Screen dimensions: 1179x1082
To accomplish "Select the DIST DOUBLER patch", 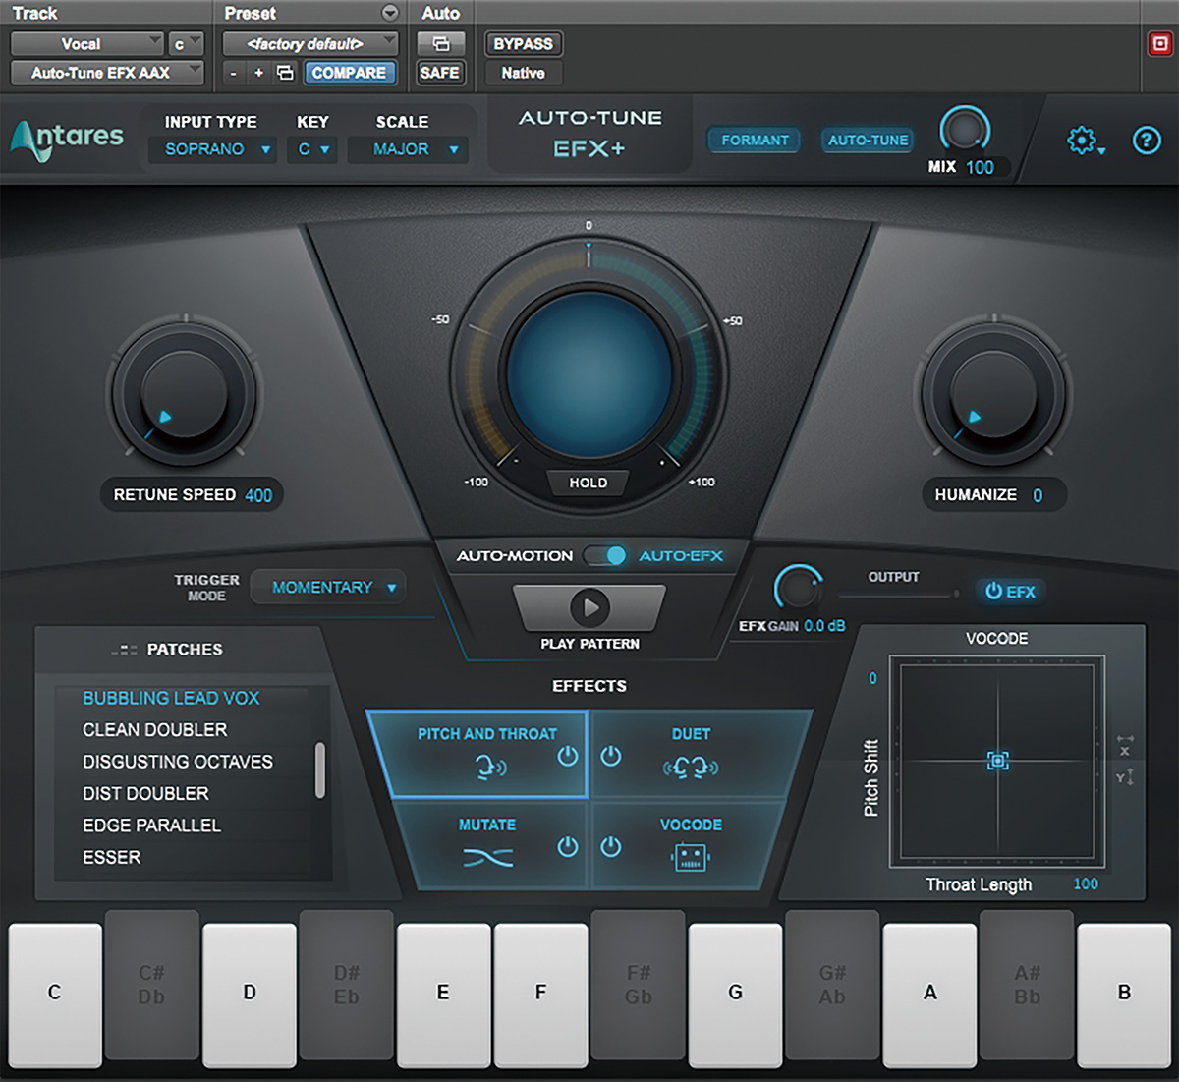I will [x=145, y=793].
